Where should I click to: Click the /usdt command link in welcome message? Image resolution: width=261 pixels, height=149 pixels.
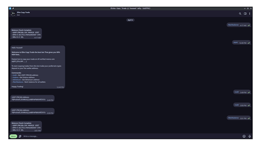[15, 75]
